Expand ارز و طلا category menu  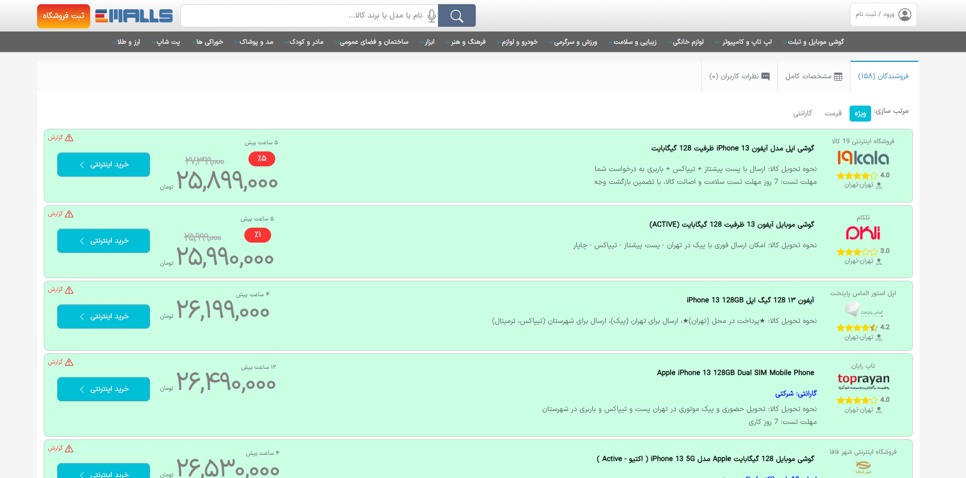point(127,42)
